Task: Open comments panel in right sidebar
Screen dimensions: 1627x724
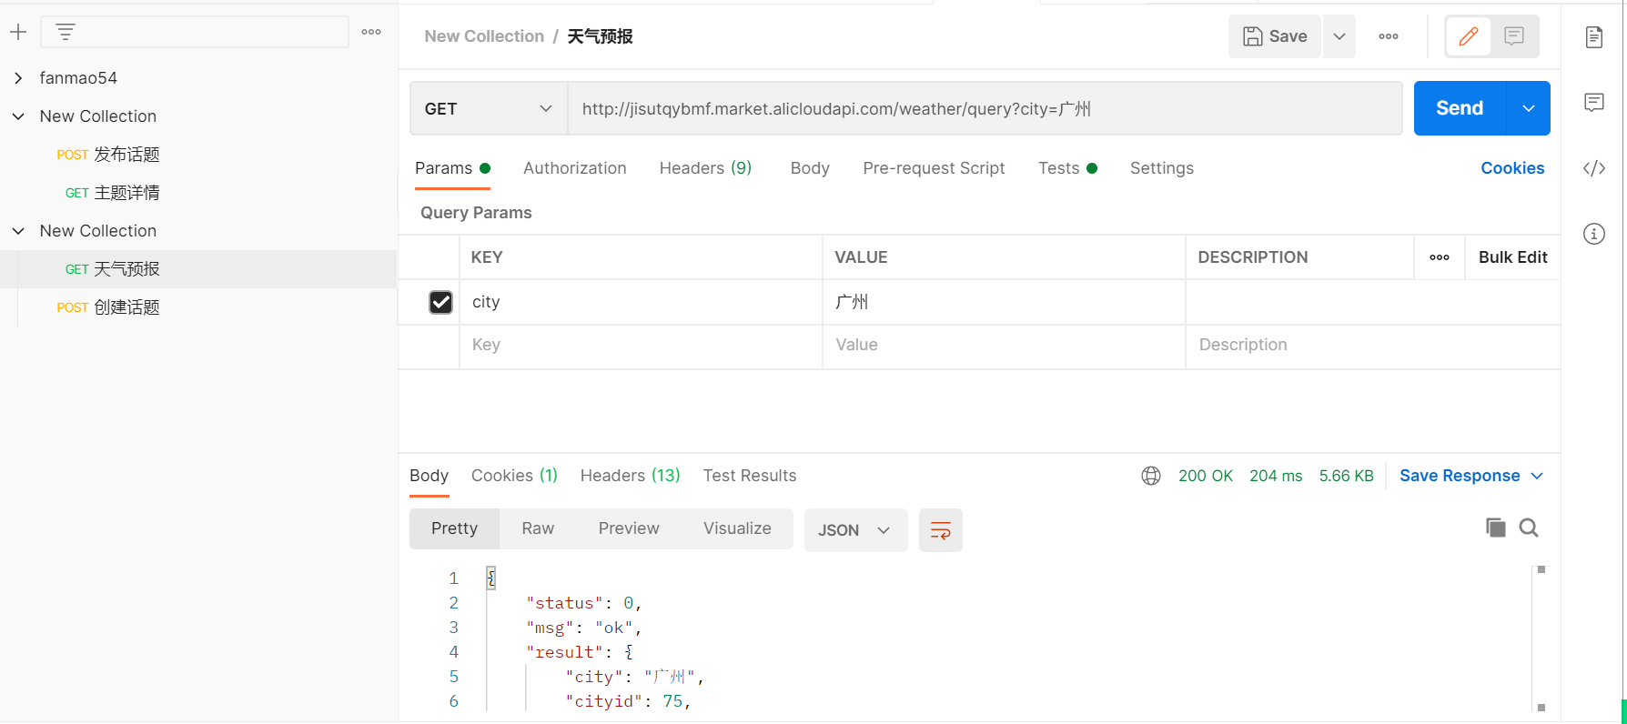Action: click(1594, 102)
